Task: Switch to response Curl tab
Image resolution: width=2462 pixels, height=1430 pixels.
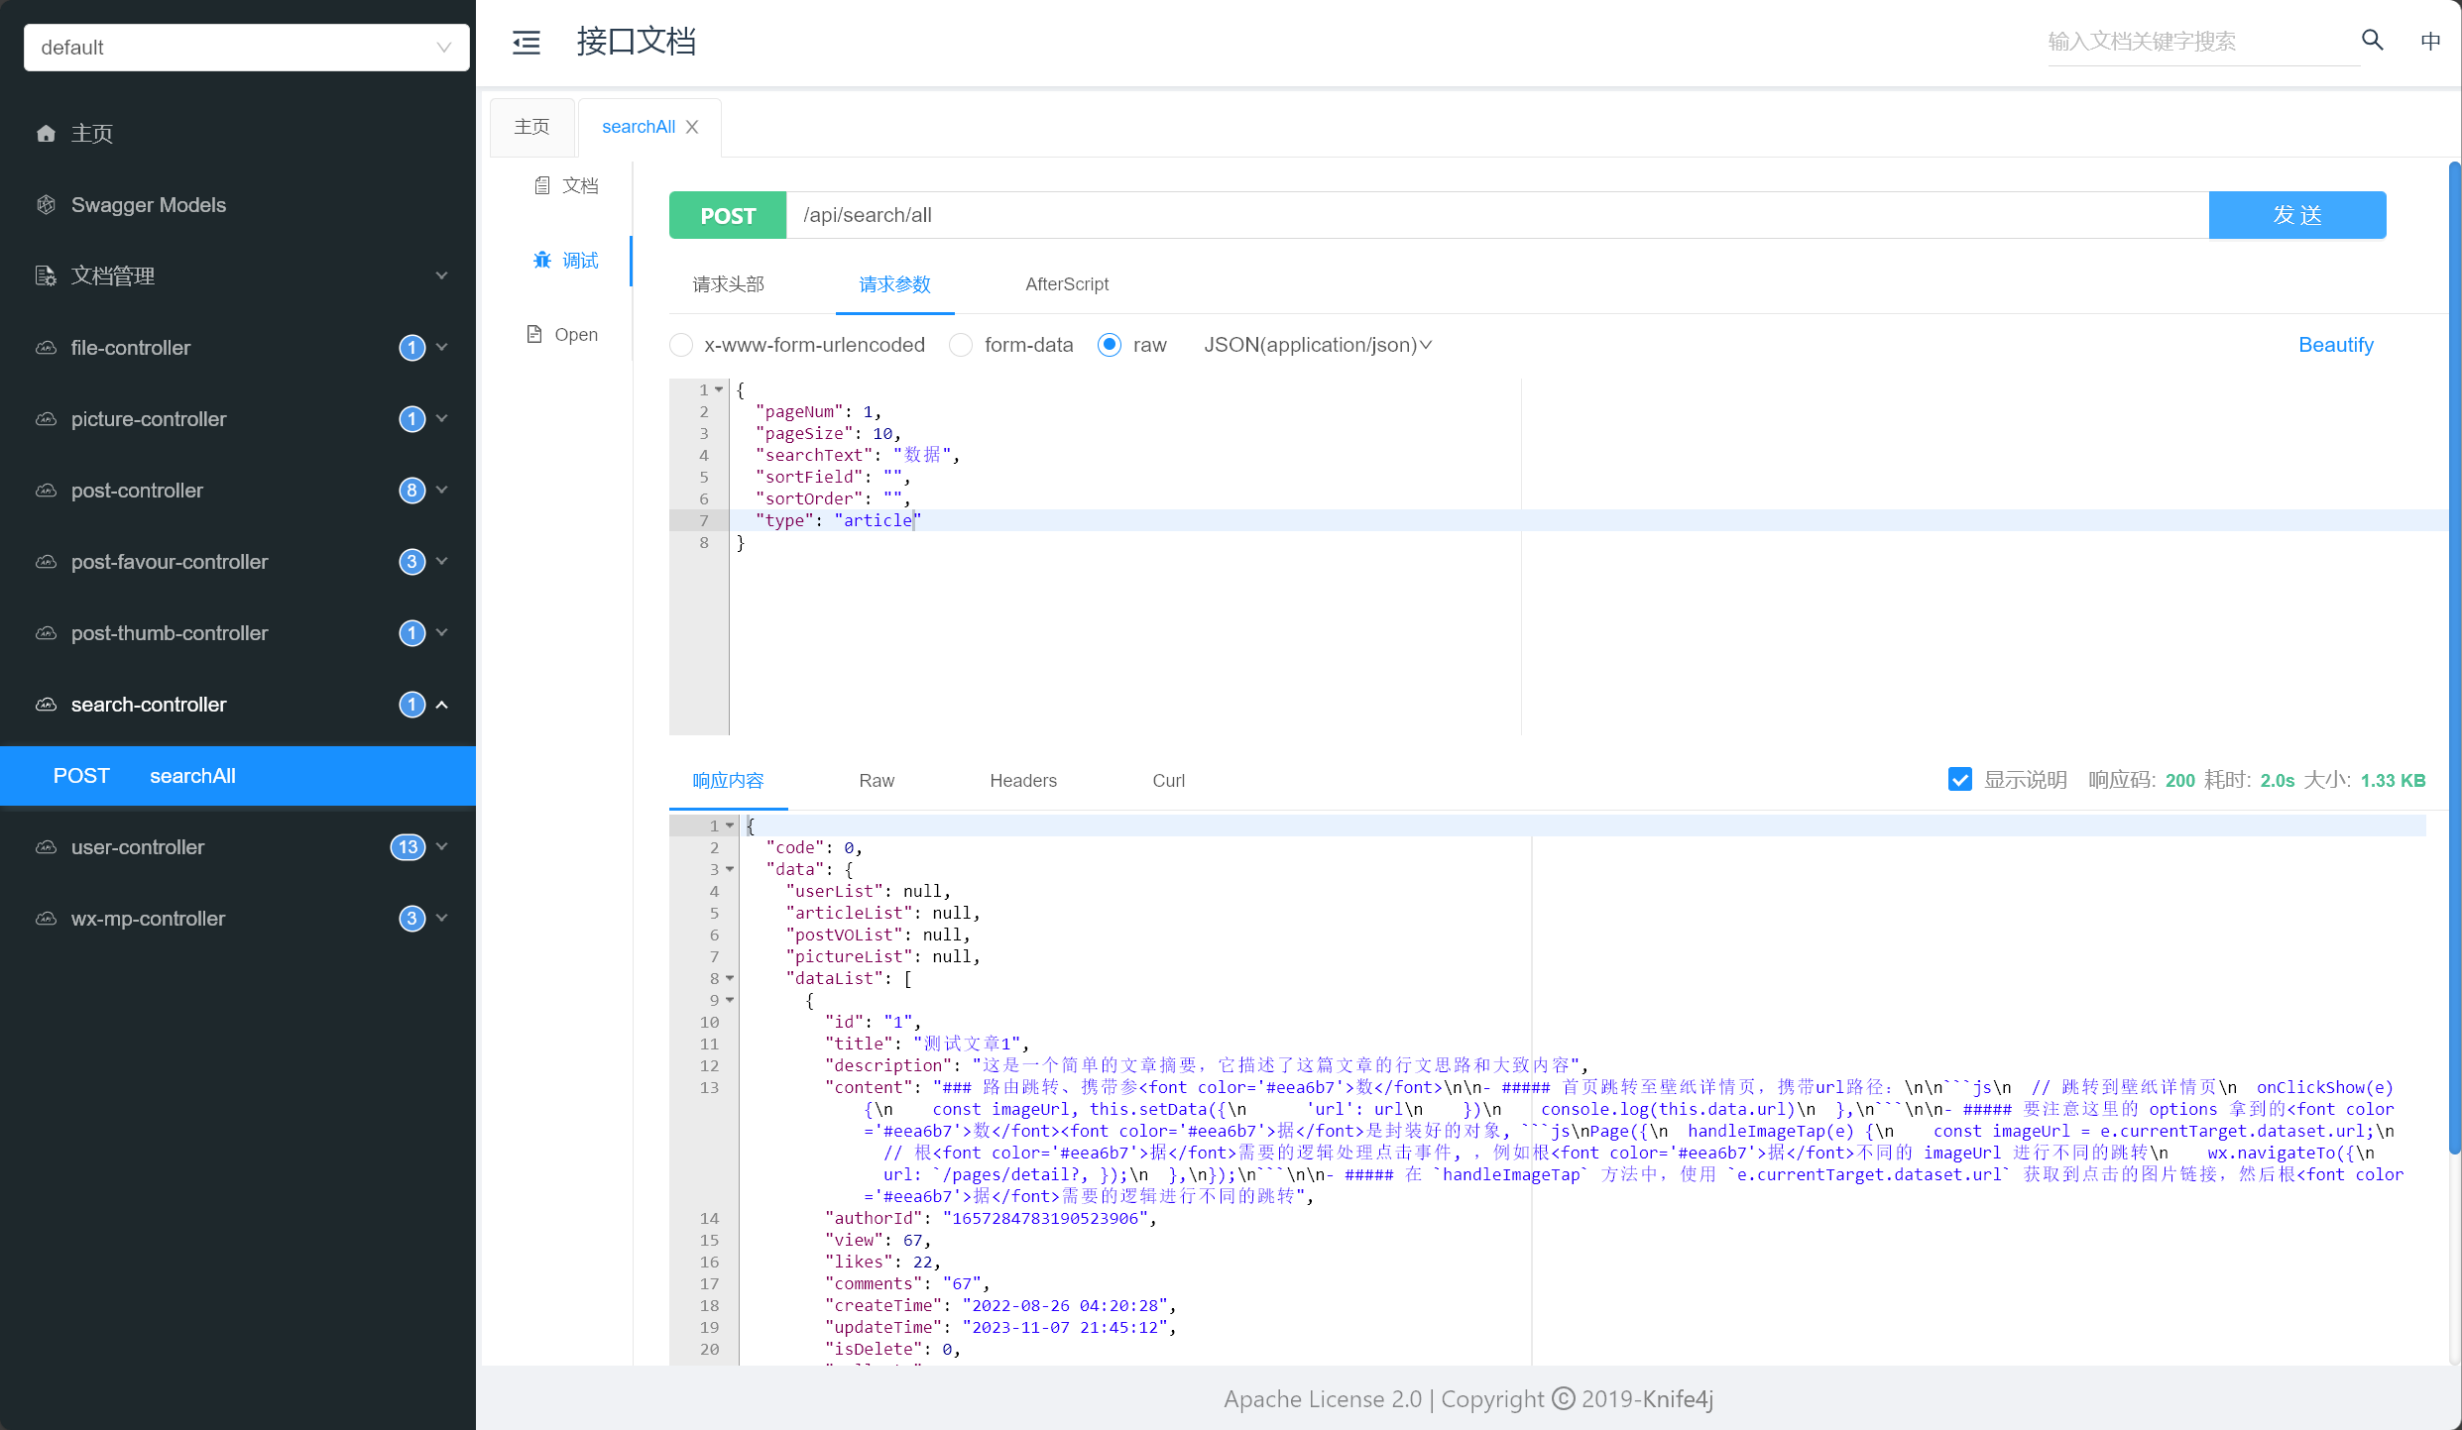Action: coord(1168,781)
